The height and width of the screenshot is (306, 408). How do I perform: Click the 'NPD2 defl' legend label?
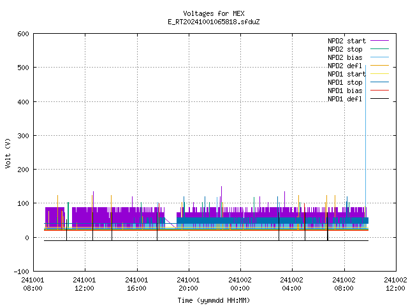345,66
